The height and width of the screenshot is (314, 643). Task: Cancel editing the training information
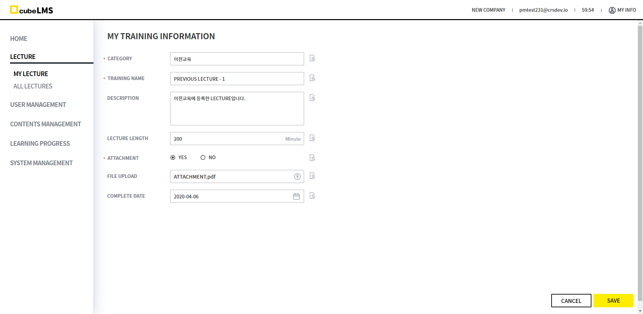tap(571, 301)
